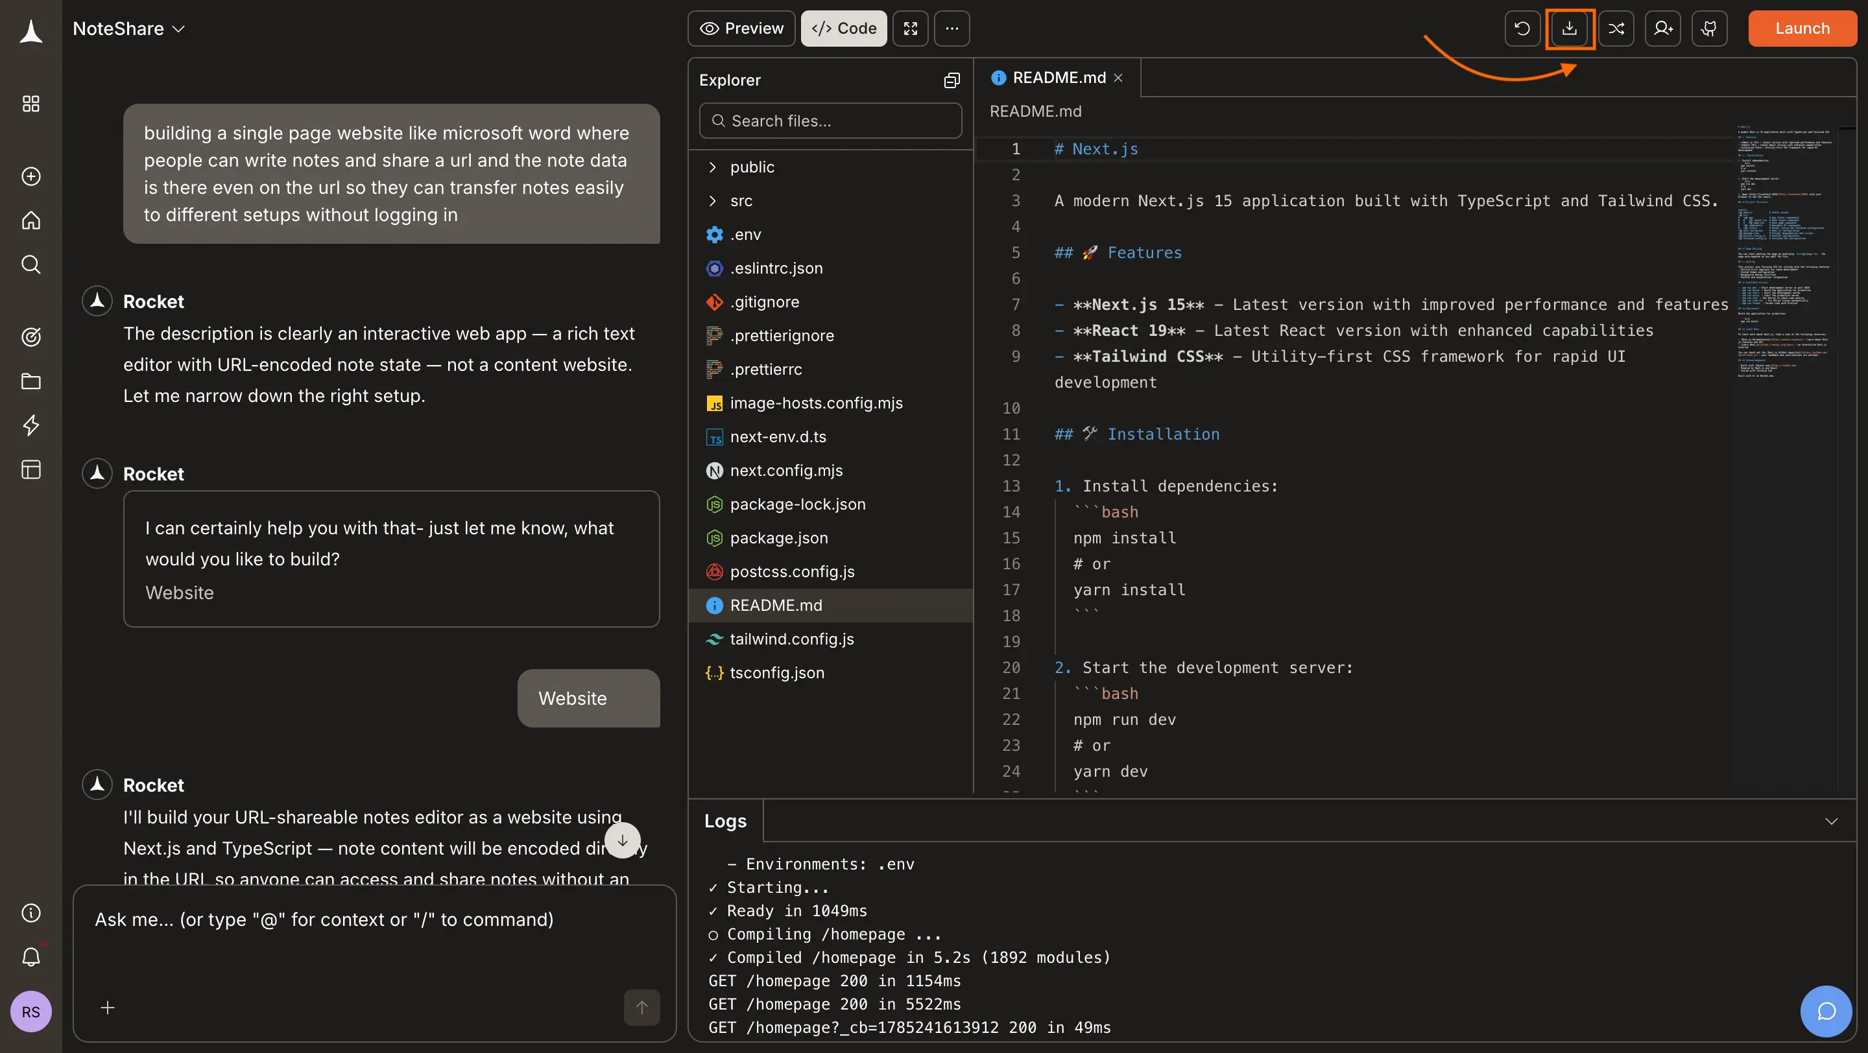This screenshot has height=1053, width=1868.
Task: Switch to Preview view
Action: coord(741,29)
